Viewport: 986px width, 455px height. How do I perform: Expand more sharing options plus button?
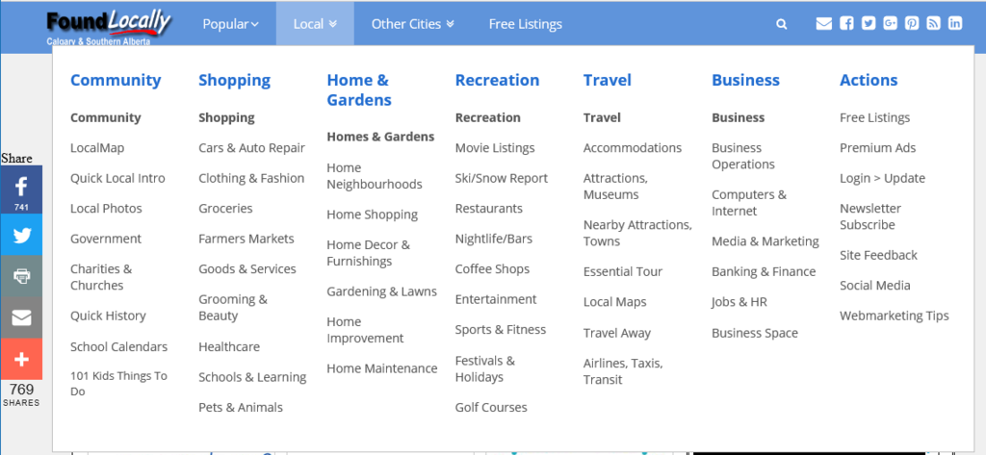click(21, 360)
